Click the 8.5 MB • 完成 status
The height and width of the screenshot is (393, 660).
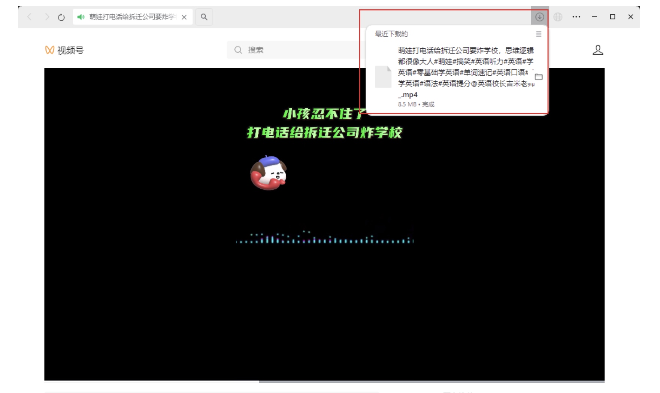(416, 104)
